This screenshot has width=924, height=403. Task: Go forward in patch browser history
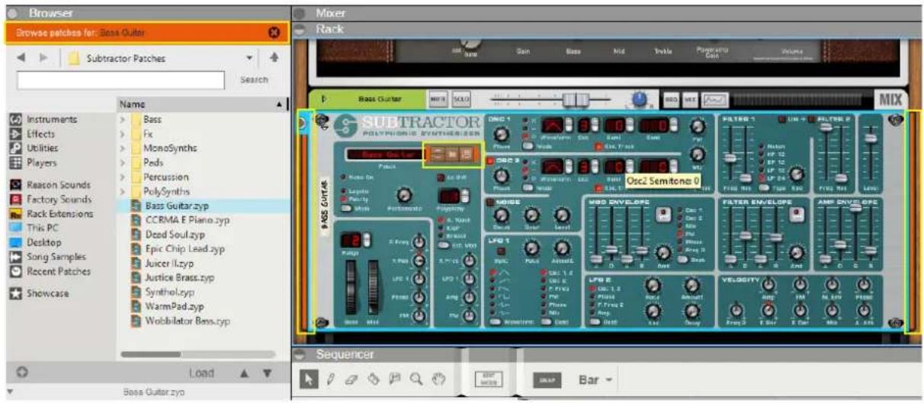coord(43,58)
